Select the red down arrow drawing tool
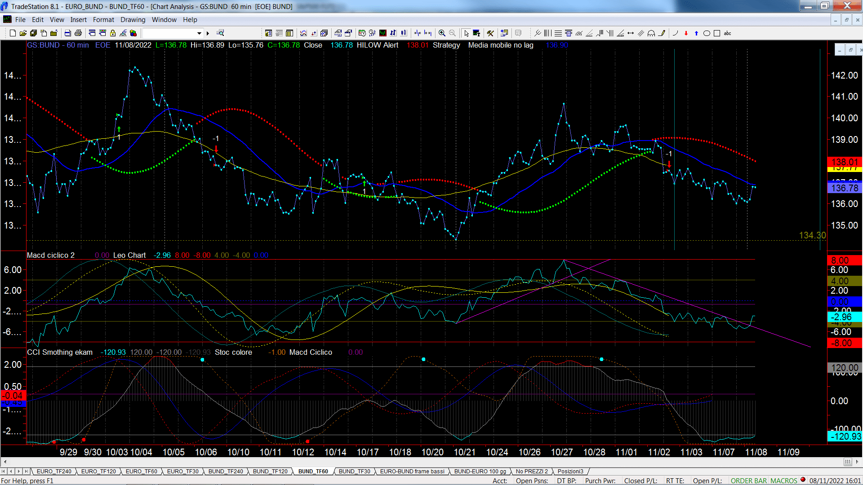The width and height of the screenshot is (863, 485). (686, 33)
